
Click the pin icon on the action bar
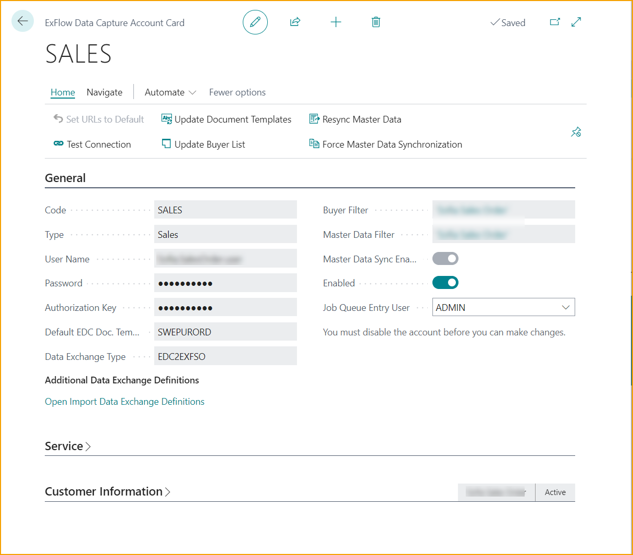(576, 131)
